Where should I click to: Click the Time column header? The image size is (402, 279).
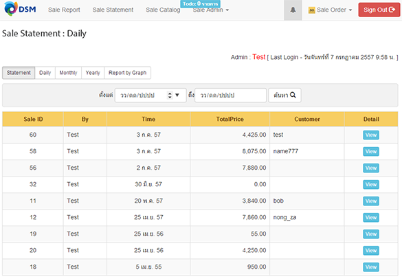(148, 120)
